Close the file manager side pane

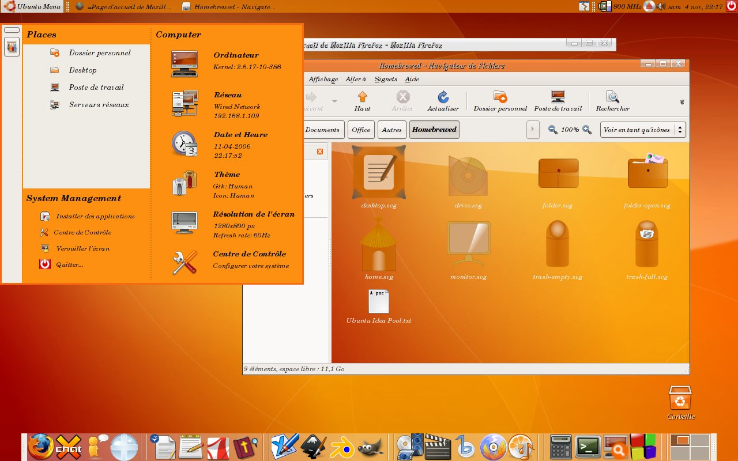(x=320, y=152)
